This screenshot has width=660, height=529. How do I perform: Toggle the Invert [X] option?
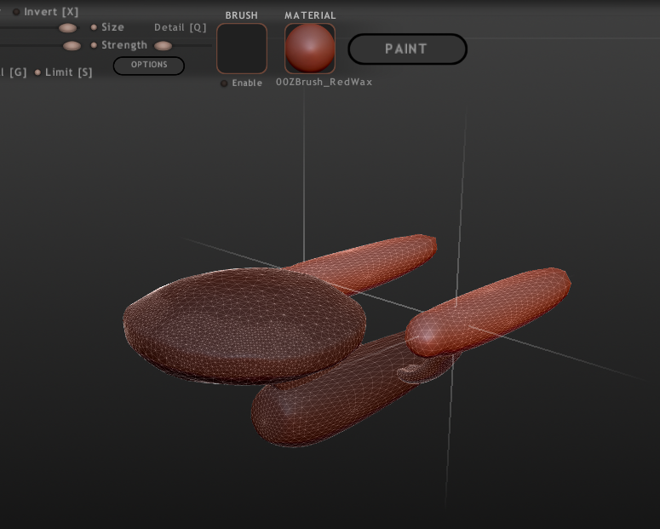(16, 12)
